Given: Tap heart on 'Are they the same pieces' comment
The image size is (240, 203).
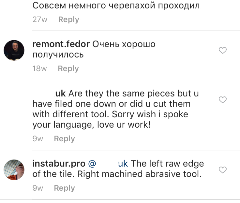Looking at the screenshot, I should (222, 100).
